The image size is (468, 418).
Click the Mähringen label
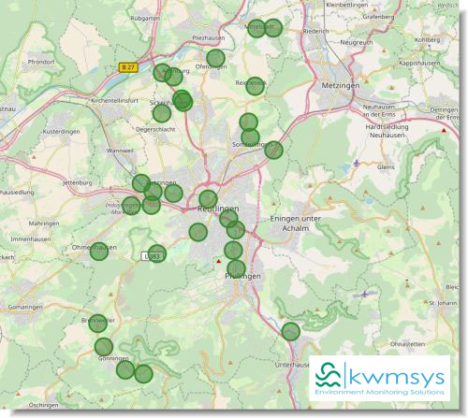point(44,223)
